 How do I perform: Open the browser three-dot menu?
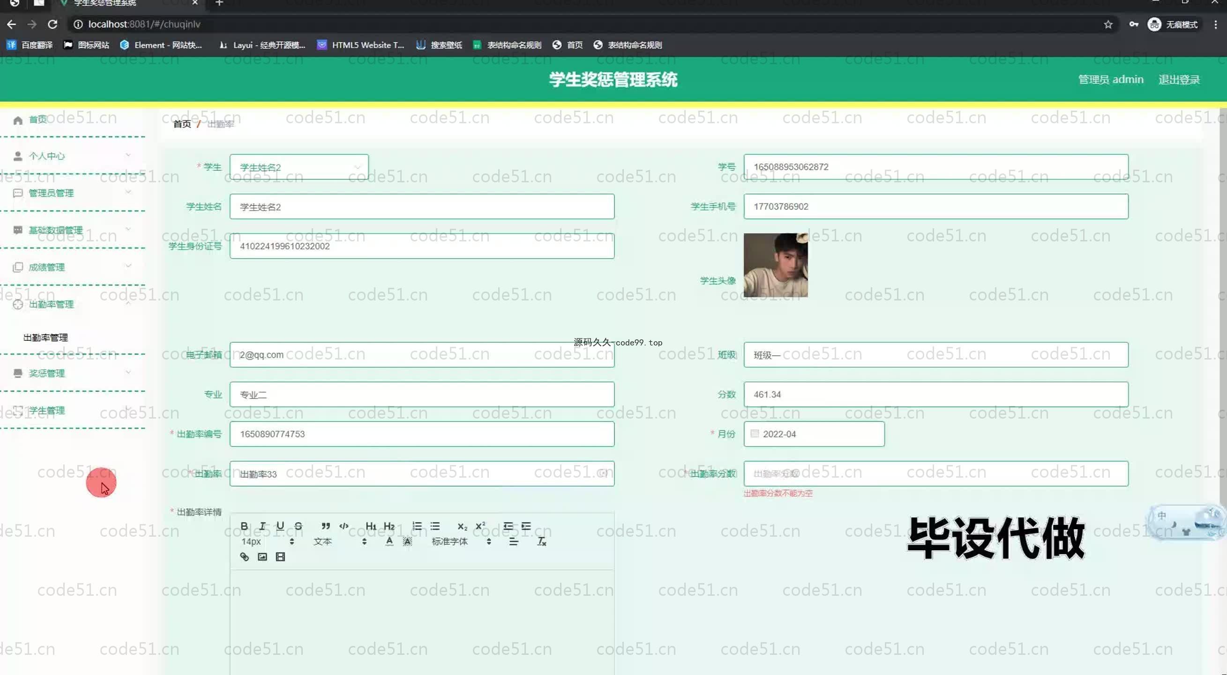(1215, 24)
